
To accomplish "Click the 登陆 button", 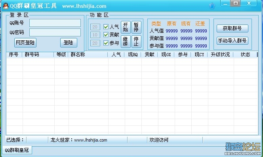I will point(69,43).
